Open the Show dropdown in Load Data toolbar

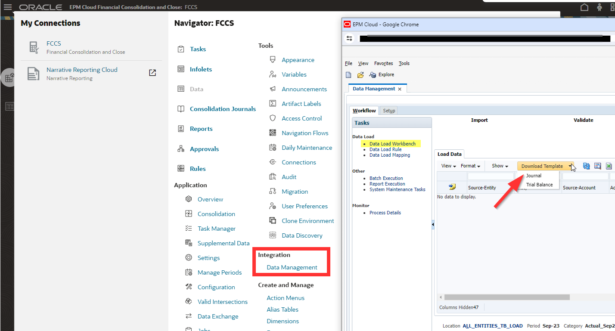click(500, 166)
